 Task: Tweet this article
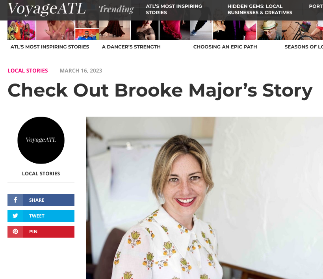coord(41,216)
